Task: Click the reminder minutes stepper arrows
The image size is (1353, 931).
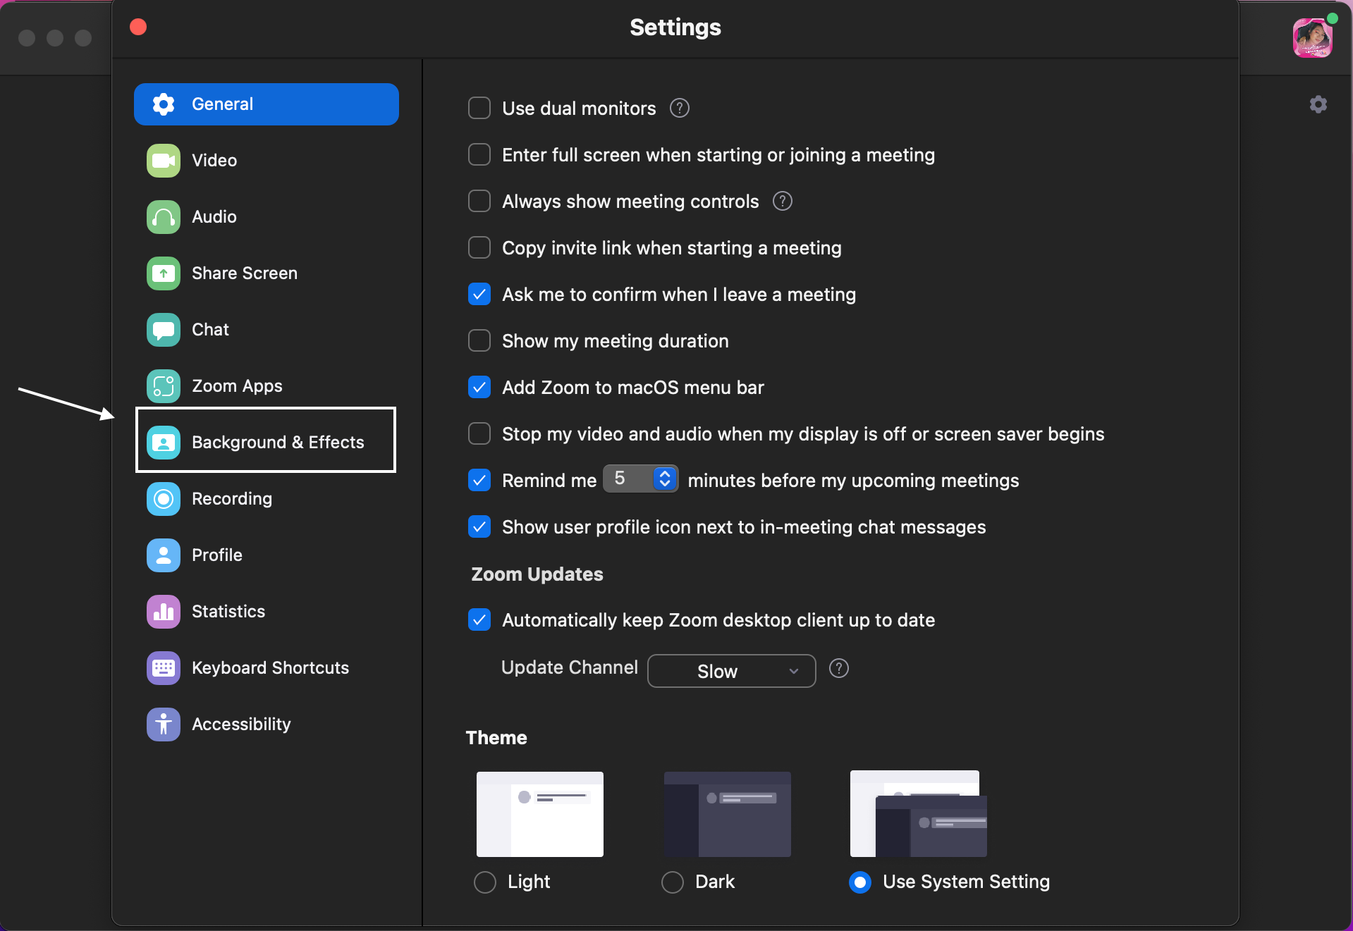Action: click(x=664, y=479)
